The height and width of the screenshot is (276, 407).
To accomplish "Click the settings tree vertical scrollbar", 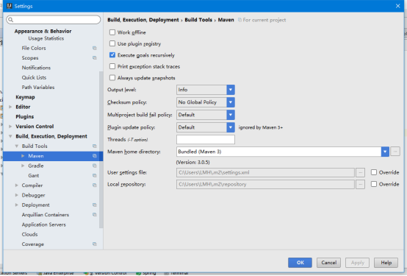I will (x=101, y=149).
